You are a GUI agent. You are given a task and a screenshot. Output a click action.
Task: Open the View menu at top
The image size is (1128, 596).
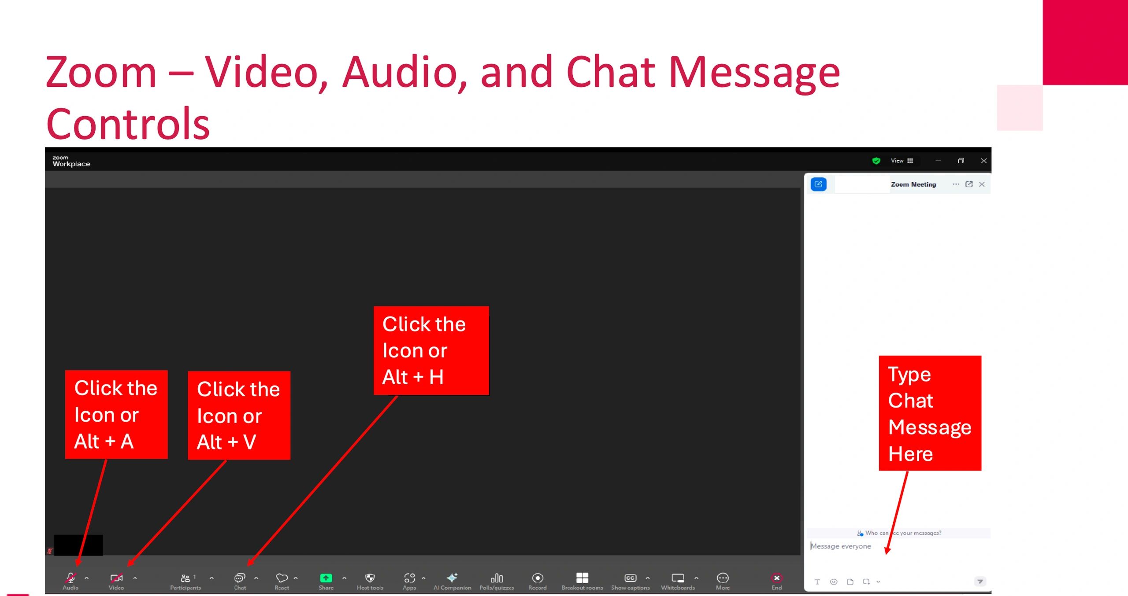[x=902, y=161]
